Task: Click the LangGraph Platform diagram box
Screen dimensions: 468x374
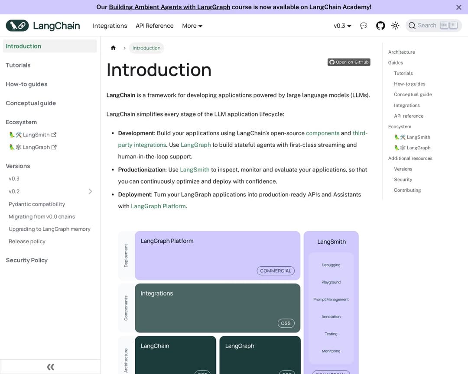Action: (x=218, y=255)
